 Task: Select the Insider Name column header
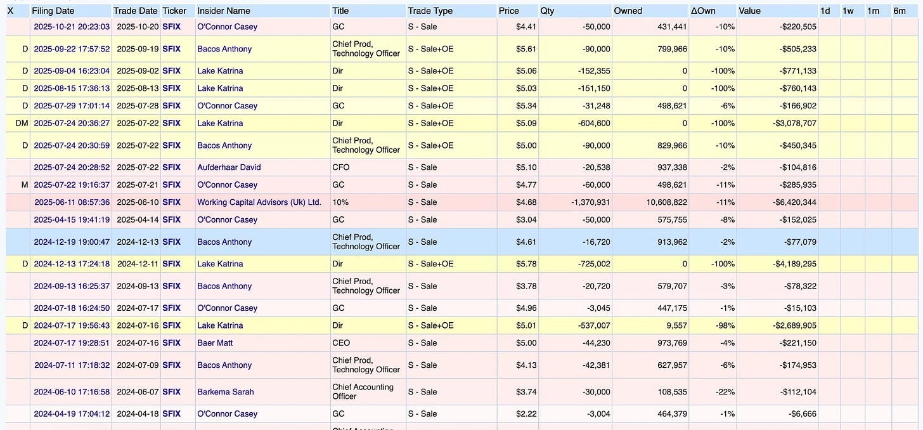224,11
